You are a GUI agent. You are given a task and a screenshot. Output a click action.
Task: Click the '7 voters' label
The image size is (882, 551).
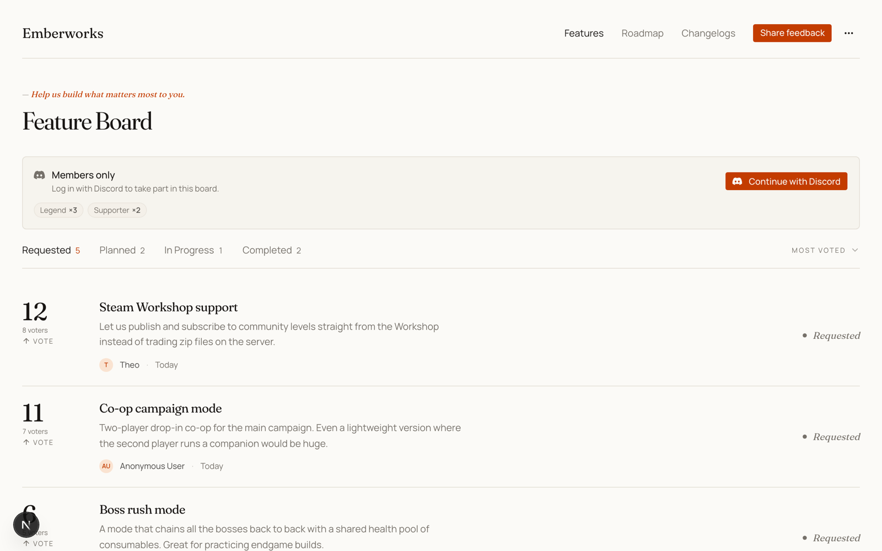[35, 431]
